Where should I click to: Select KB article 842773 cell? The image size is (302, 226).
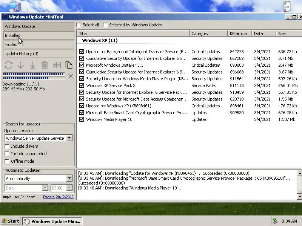pos(237,52)
